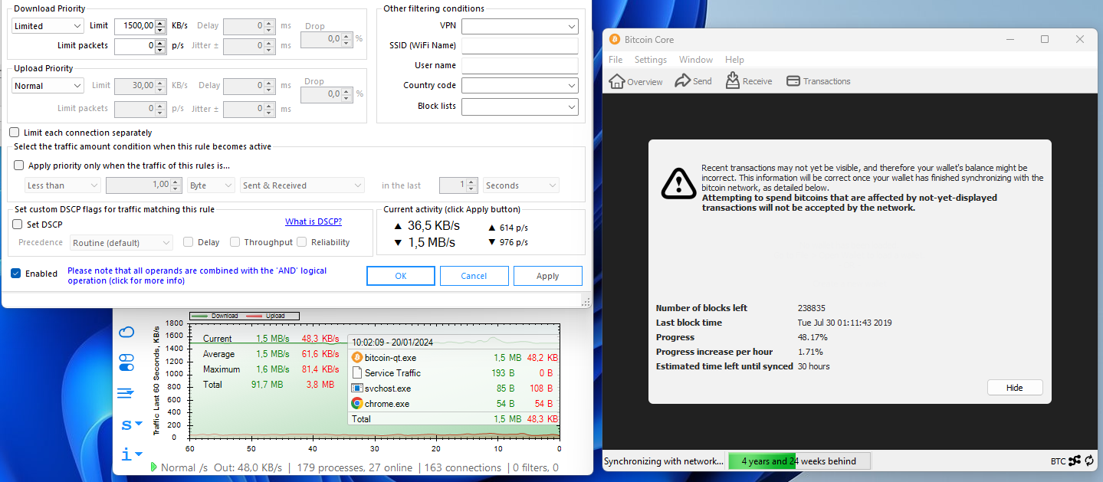Open the 'Byte' unit dropdown
This screenshot has width=1103, height=482.
click(x=211, y=185)
